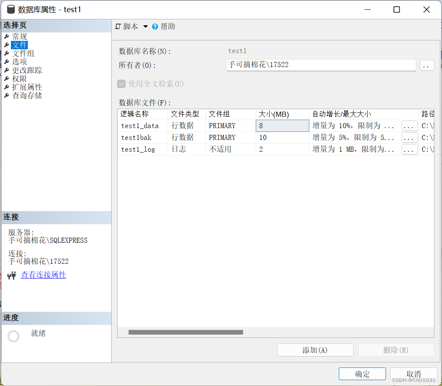Select the test1bak logical name cell
The image size is (442, 386).
143,138
